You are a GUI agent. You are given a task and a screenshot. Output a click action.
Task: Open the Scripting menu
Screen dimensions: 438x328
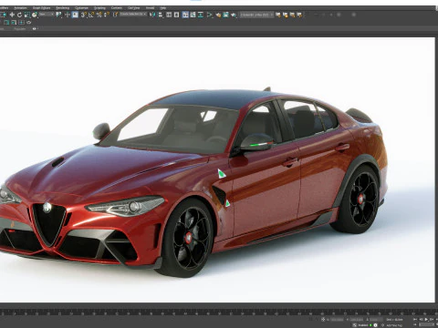click(99, 8)
